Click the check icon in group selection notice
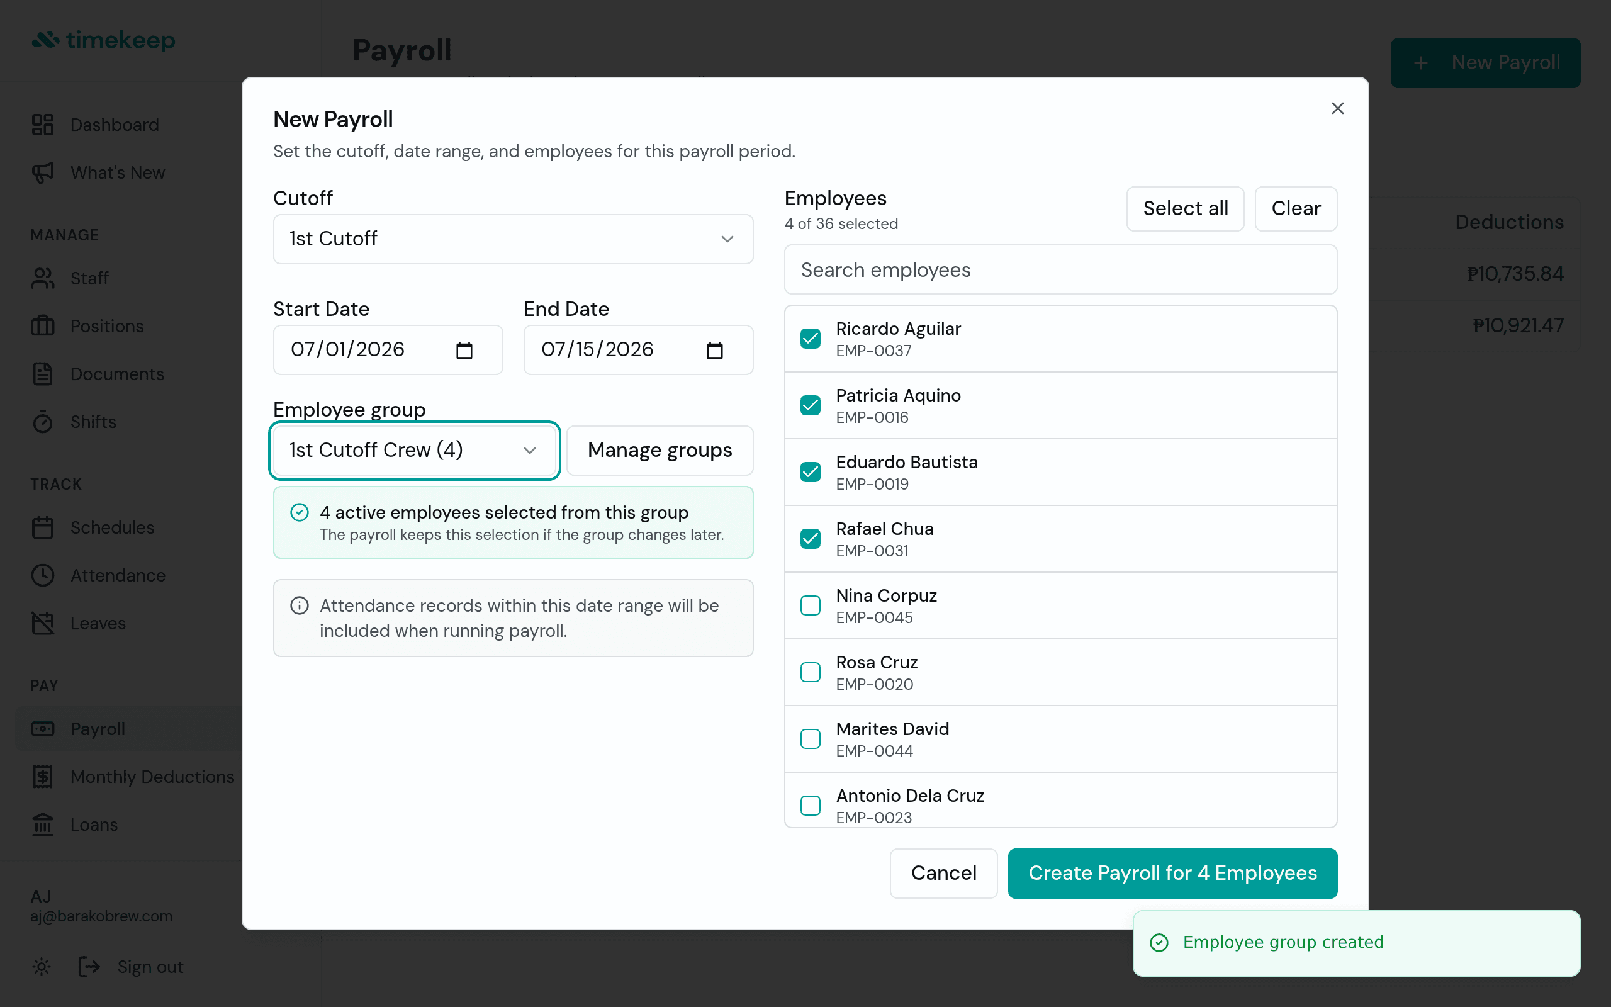 (x=300, y=512)
